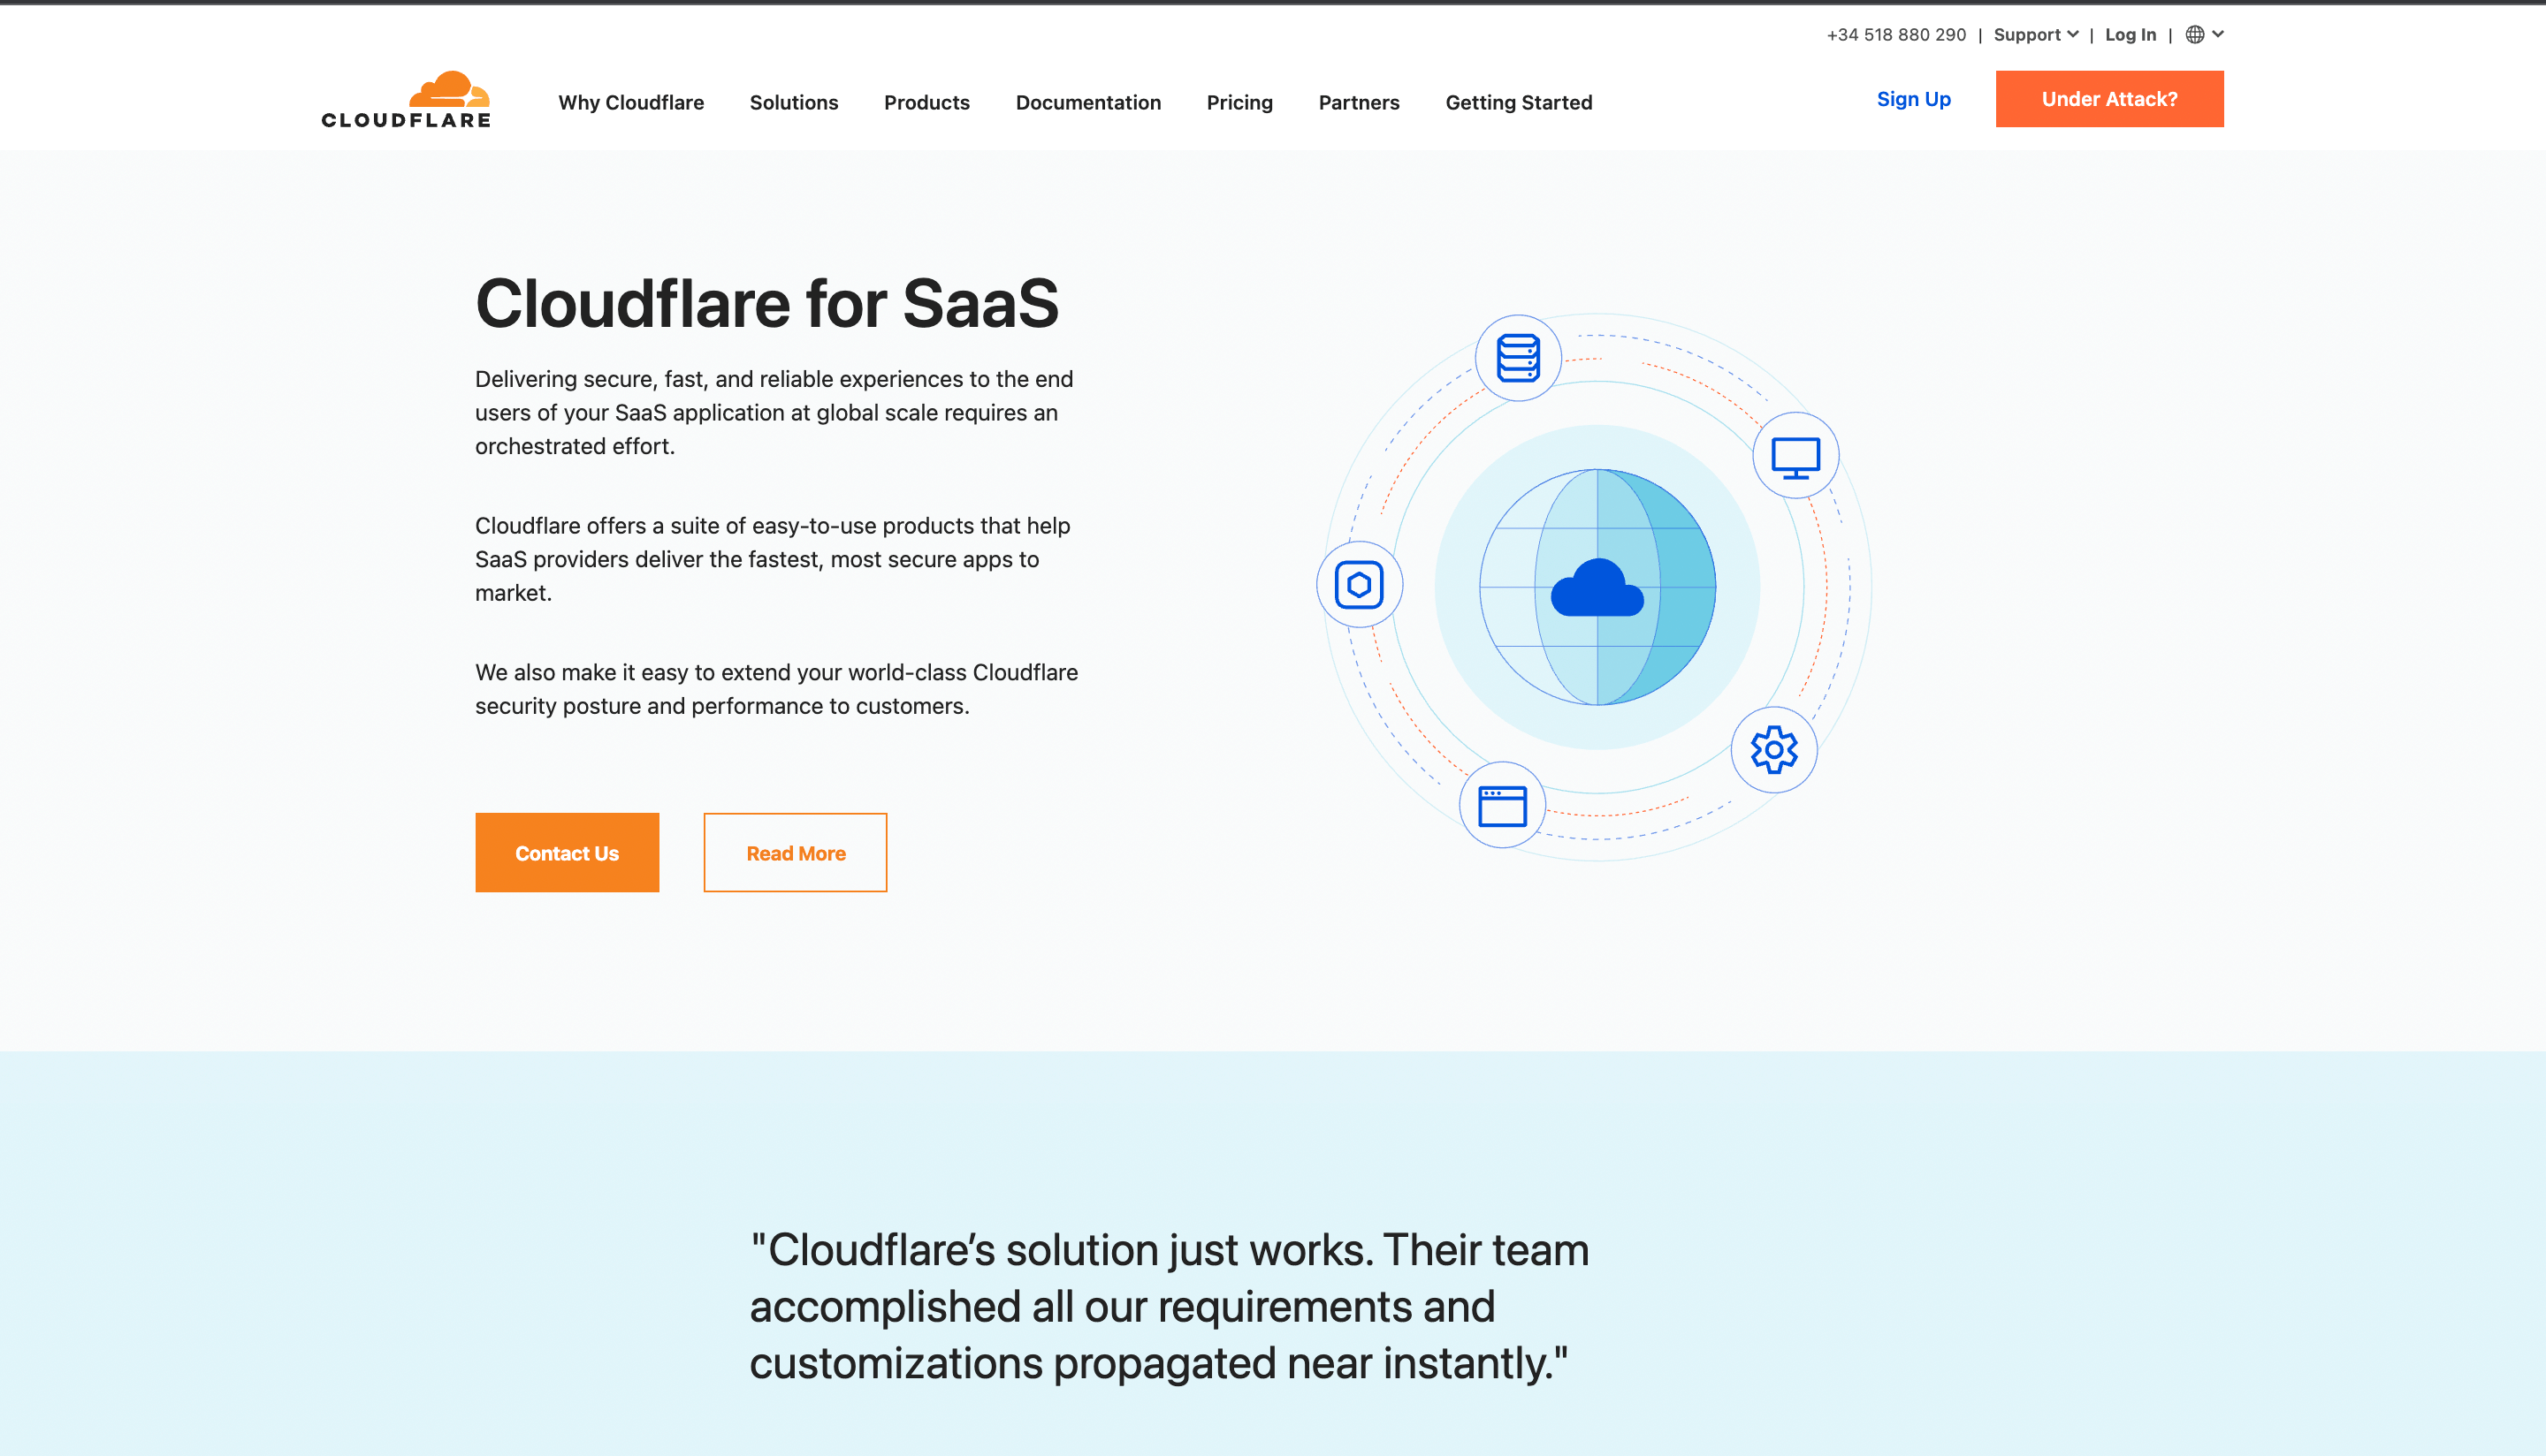
Task: Open the language globe selector
Action: (x=2195, y=34)
